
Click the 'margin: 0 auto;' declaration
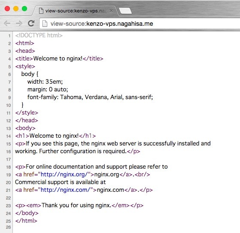(48, 89)
